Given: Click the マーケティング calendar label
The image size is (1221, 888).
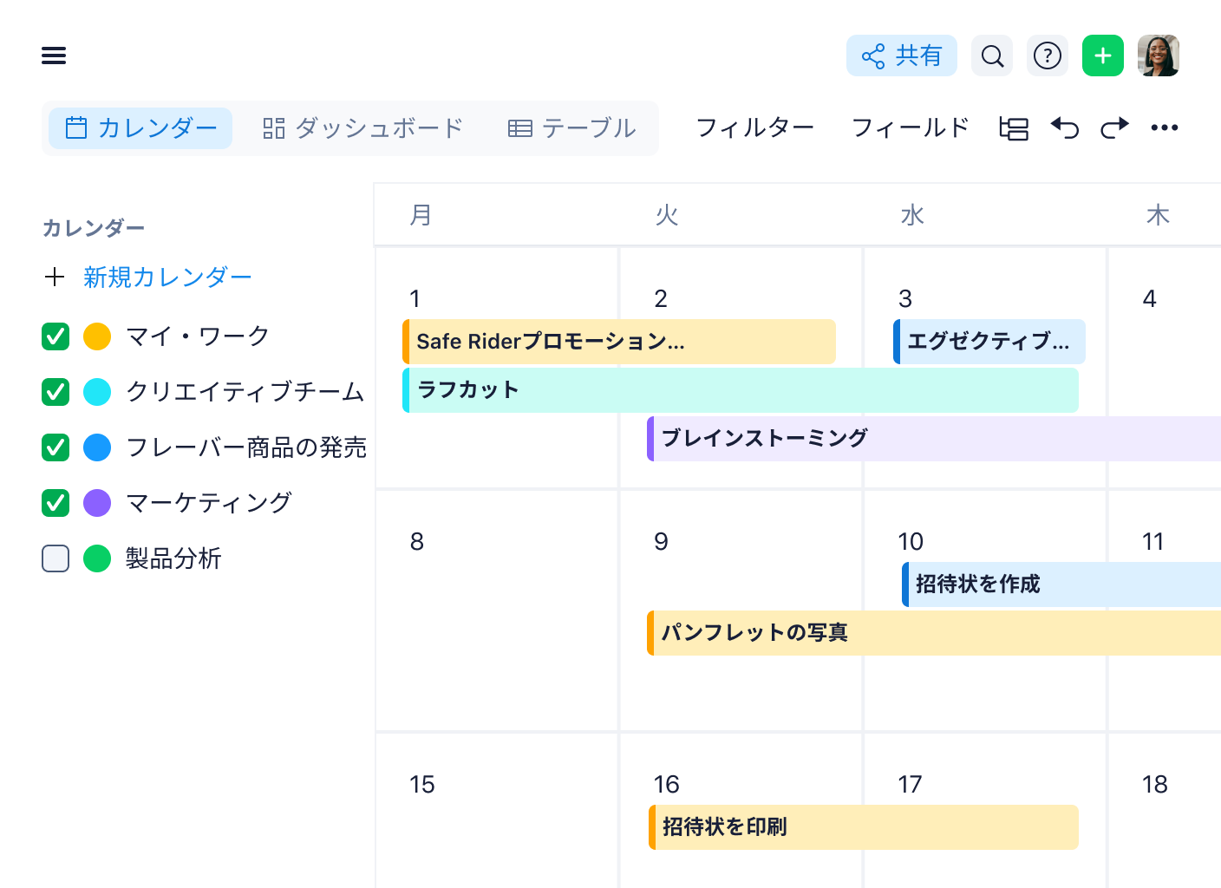Looking at the screenshot, I should [208, 503].
